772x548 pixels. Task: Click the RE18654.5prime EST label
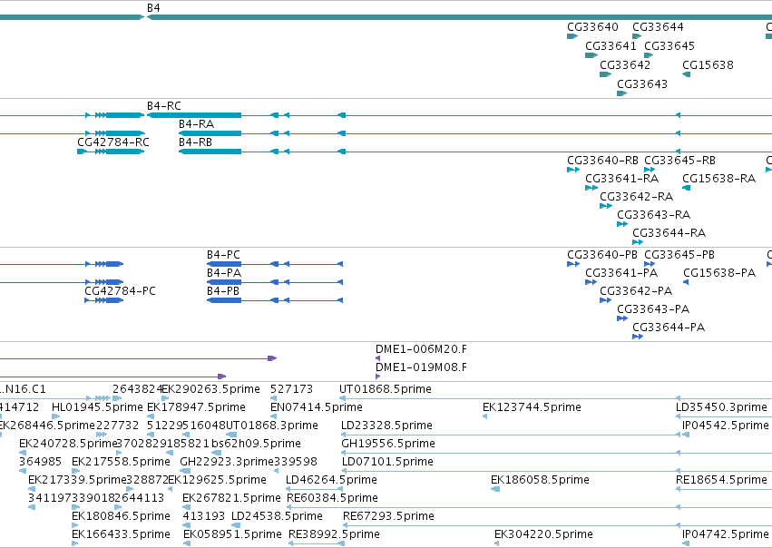[x=721, y=480]
